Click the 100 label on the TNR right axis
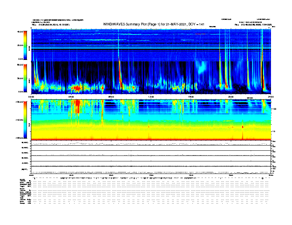This screenshot has height=225, width=292. 274,109
